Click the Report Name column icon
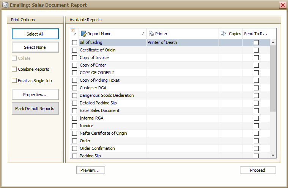288x188 pixels. point(83,34)
